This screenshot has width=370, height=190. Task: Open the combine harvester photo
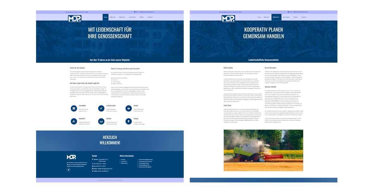pyautogui.click(x=263, y=150)
